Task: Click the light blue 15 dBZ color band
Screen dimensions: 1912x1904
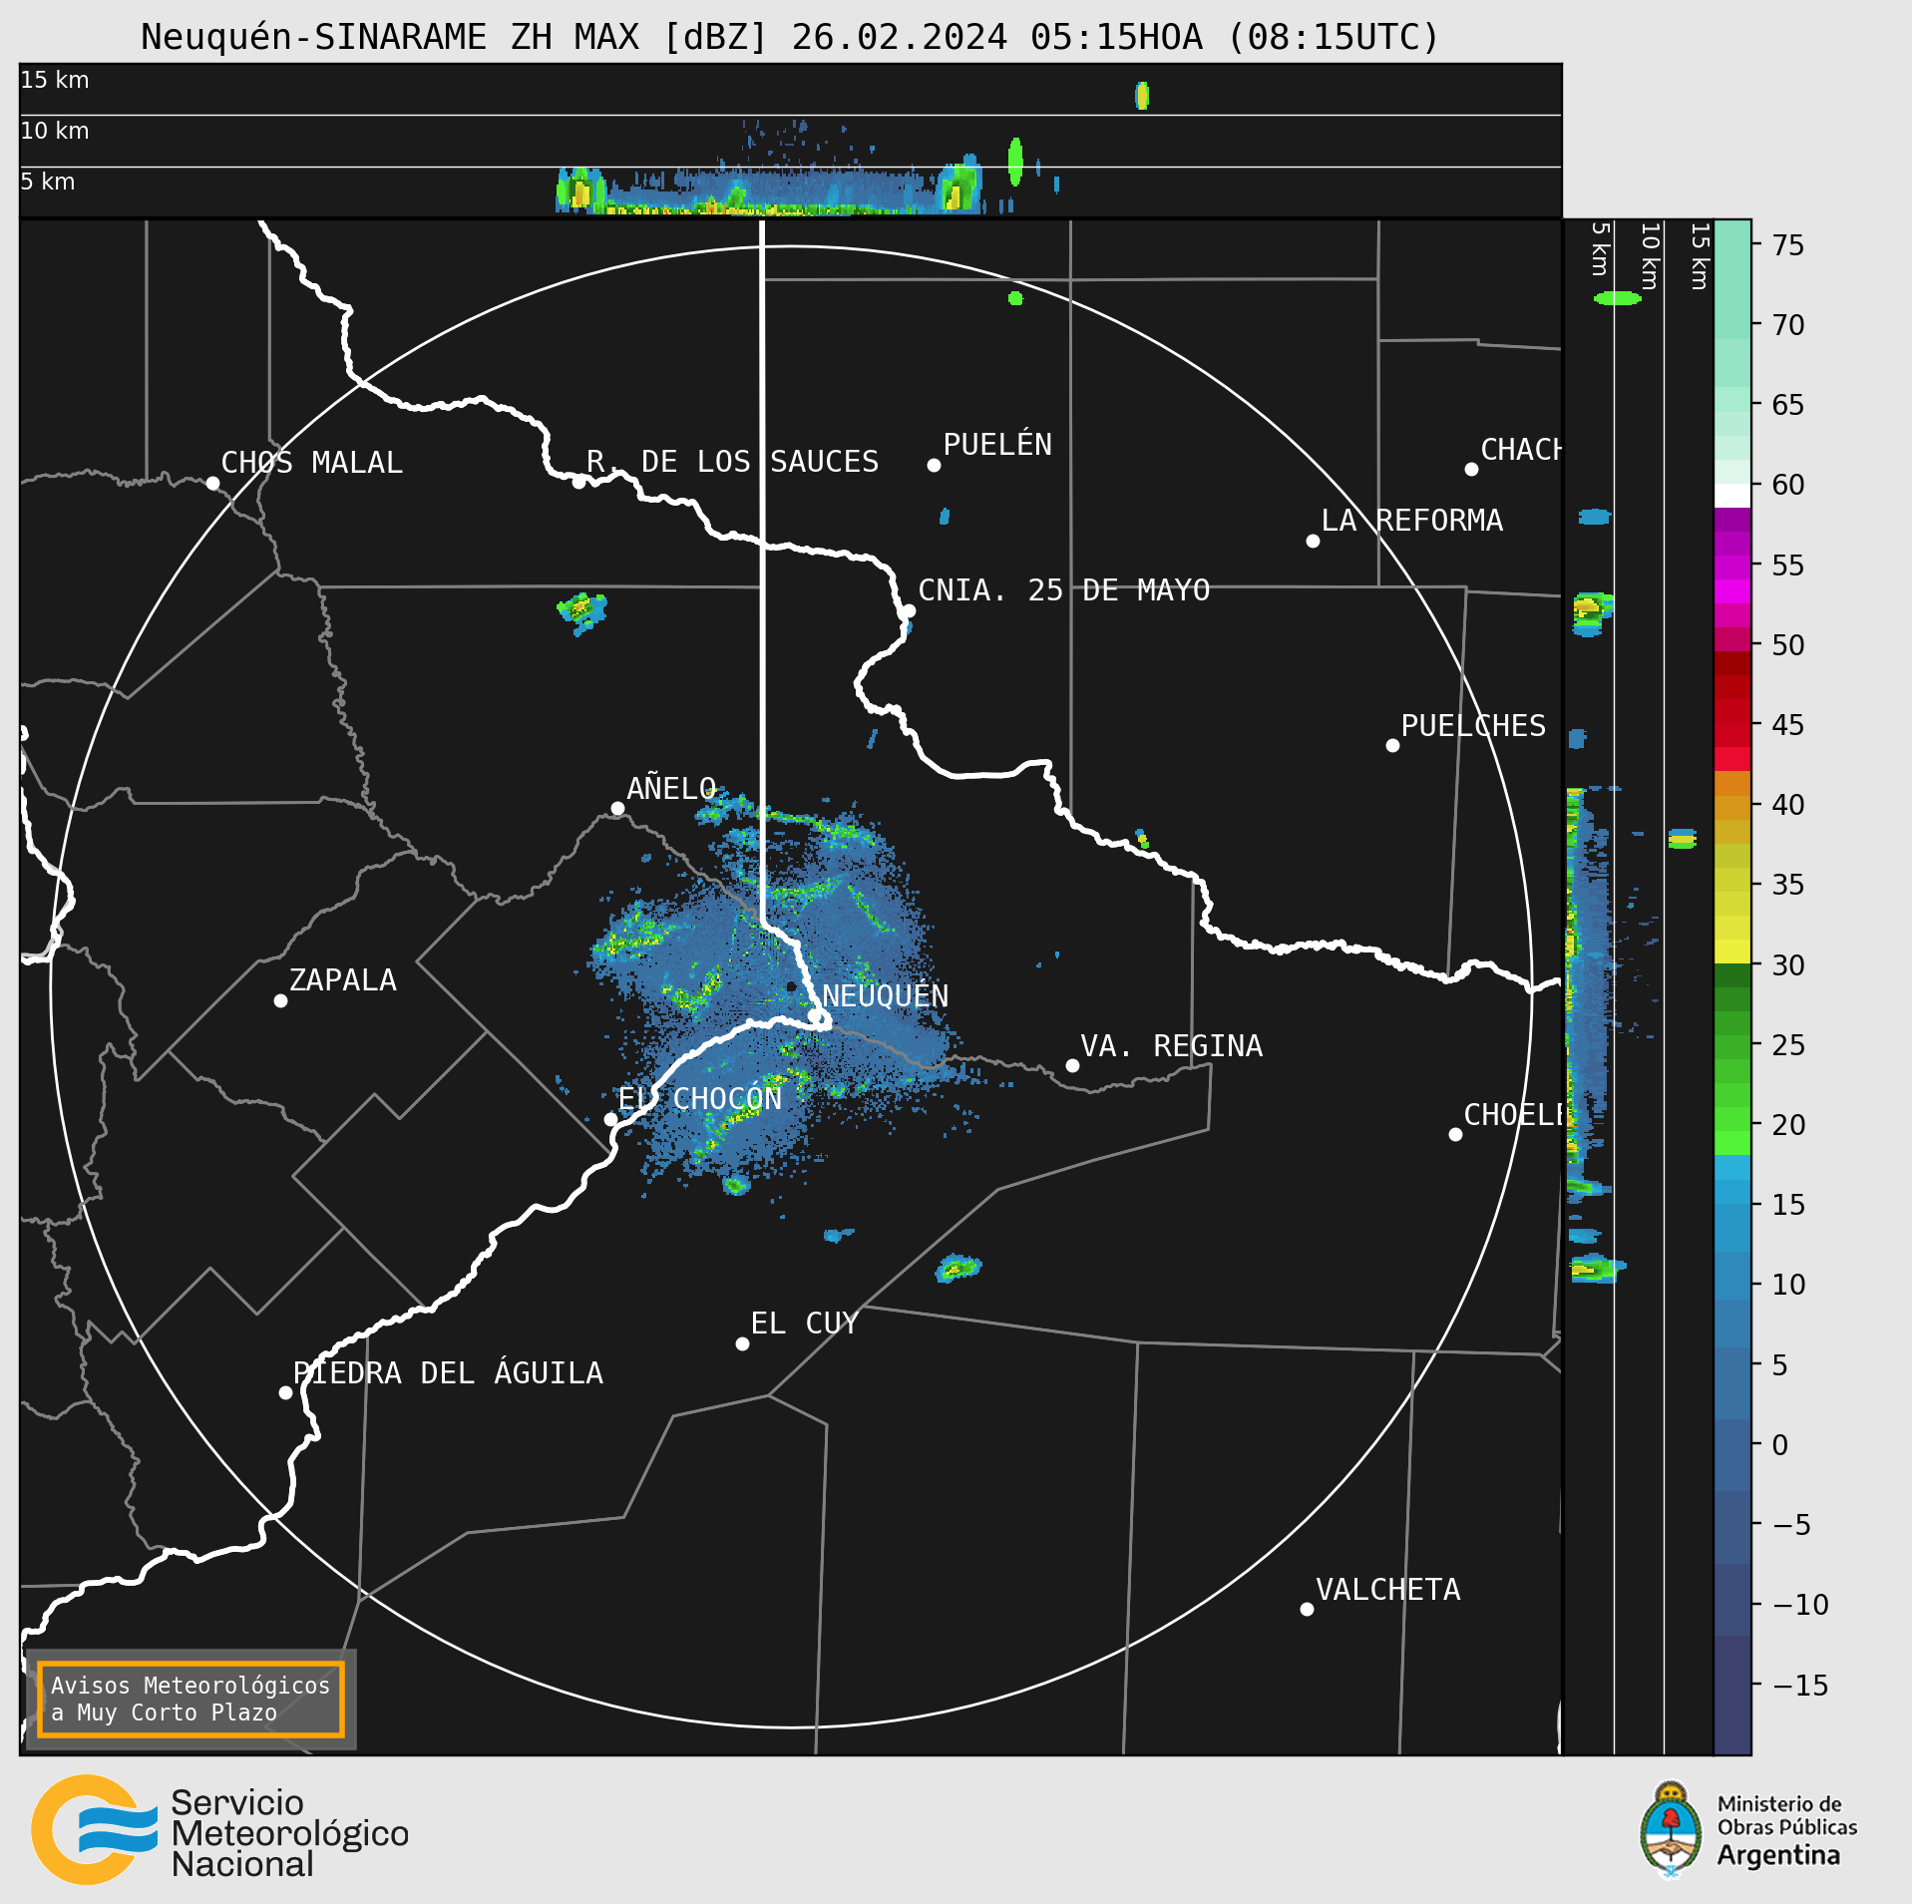Action: [1732, 1192]
